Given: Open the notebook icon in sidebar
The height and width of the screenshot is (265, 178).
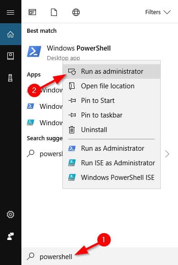Looking at the screenshot, I should pos(10,56).
